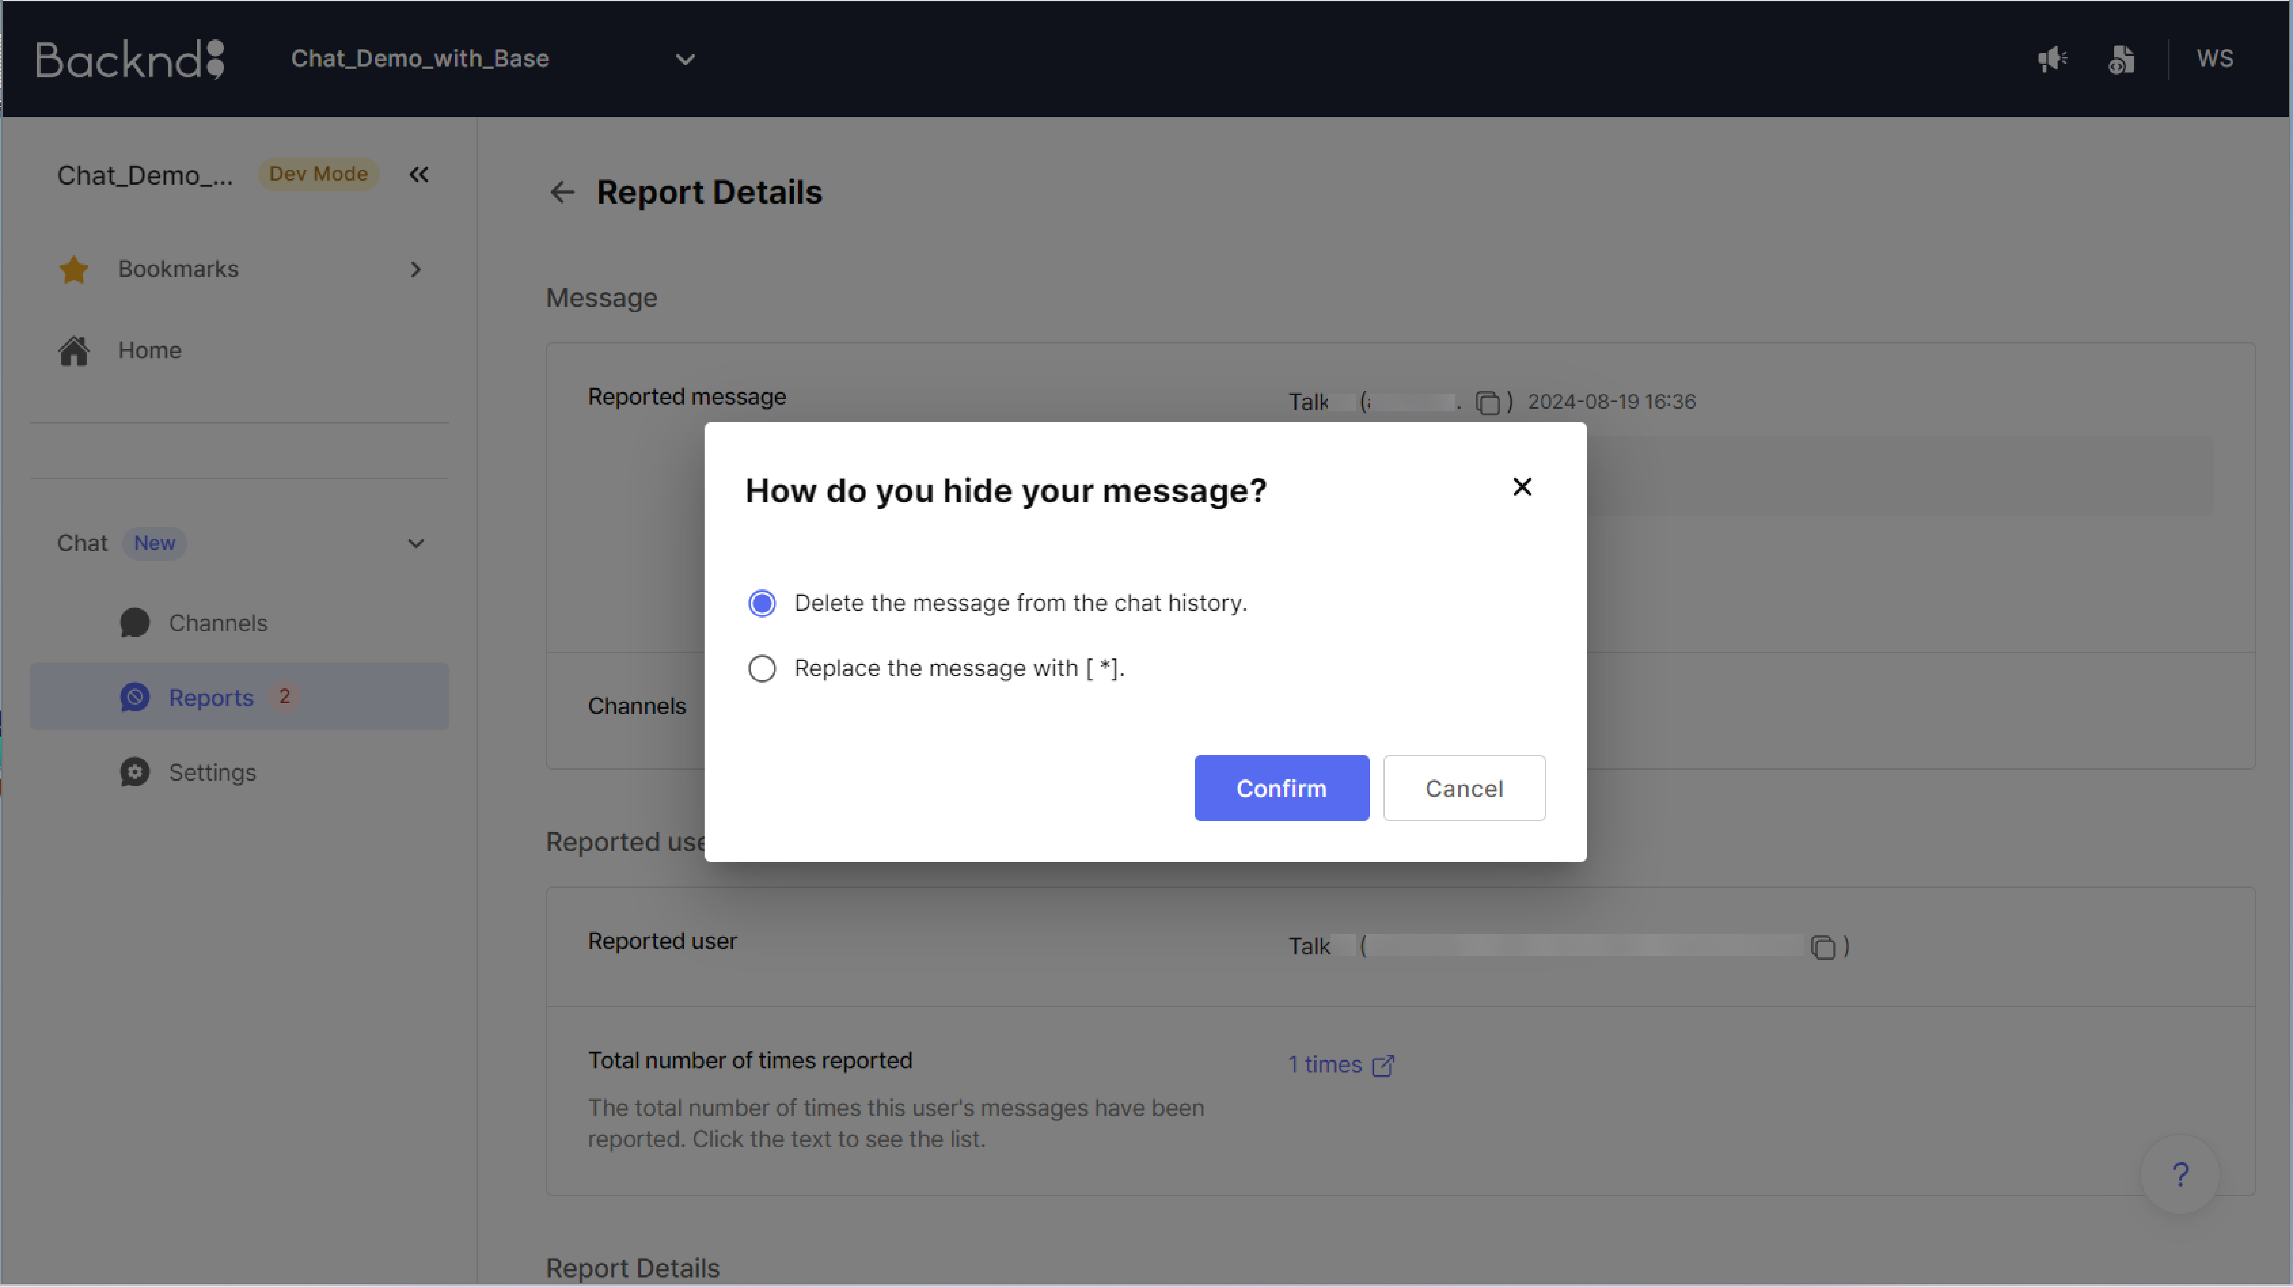Select Replace the message with [ *]
The image size is (2293, 1287).
pyautogui.click(x=936, y=668)
